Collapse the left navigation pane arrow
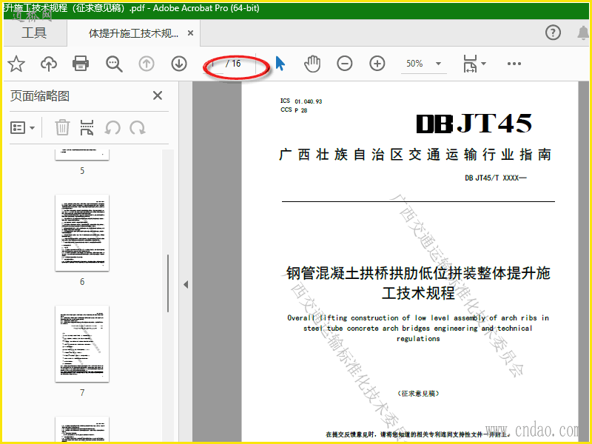The height and width of the screenshot is (444, 592). pos(186,284)
